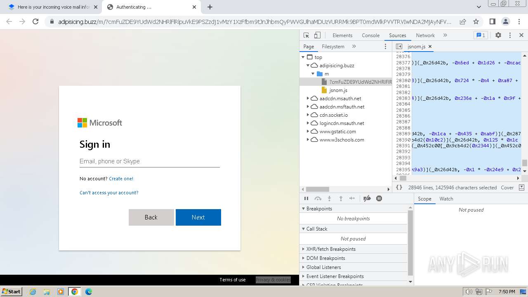Open a new tab with the plus button

point(210,7)
